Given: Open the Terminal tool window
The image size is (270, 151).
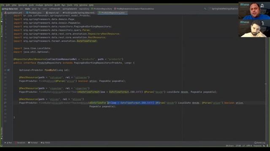Looking at the screenshot, I should [x=33, y=143].
